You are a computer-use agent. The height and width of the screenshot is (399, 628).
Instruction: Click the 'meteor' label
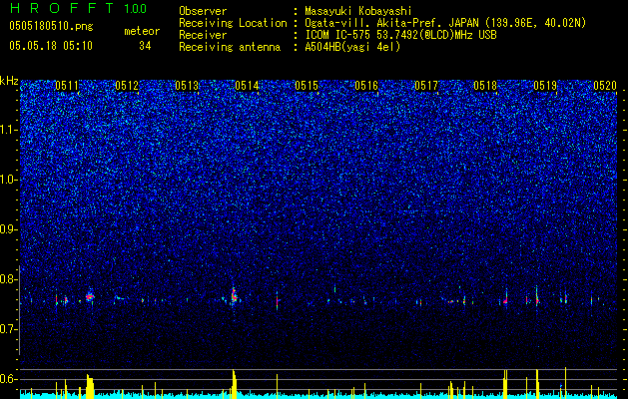click(142, 31)
